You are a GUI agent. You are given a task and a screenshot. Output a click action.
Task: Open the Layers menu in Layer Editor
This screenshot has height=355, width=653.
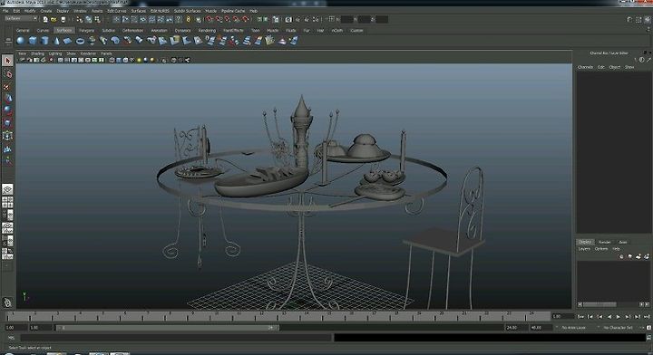pos(584,248)
